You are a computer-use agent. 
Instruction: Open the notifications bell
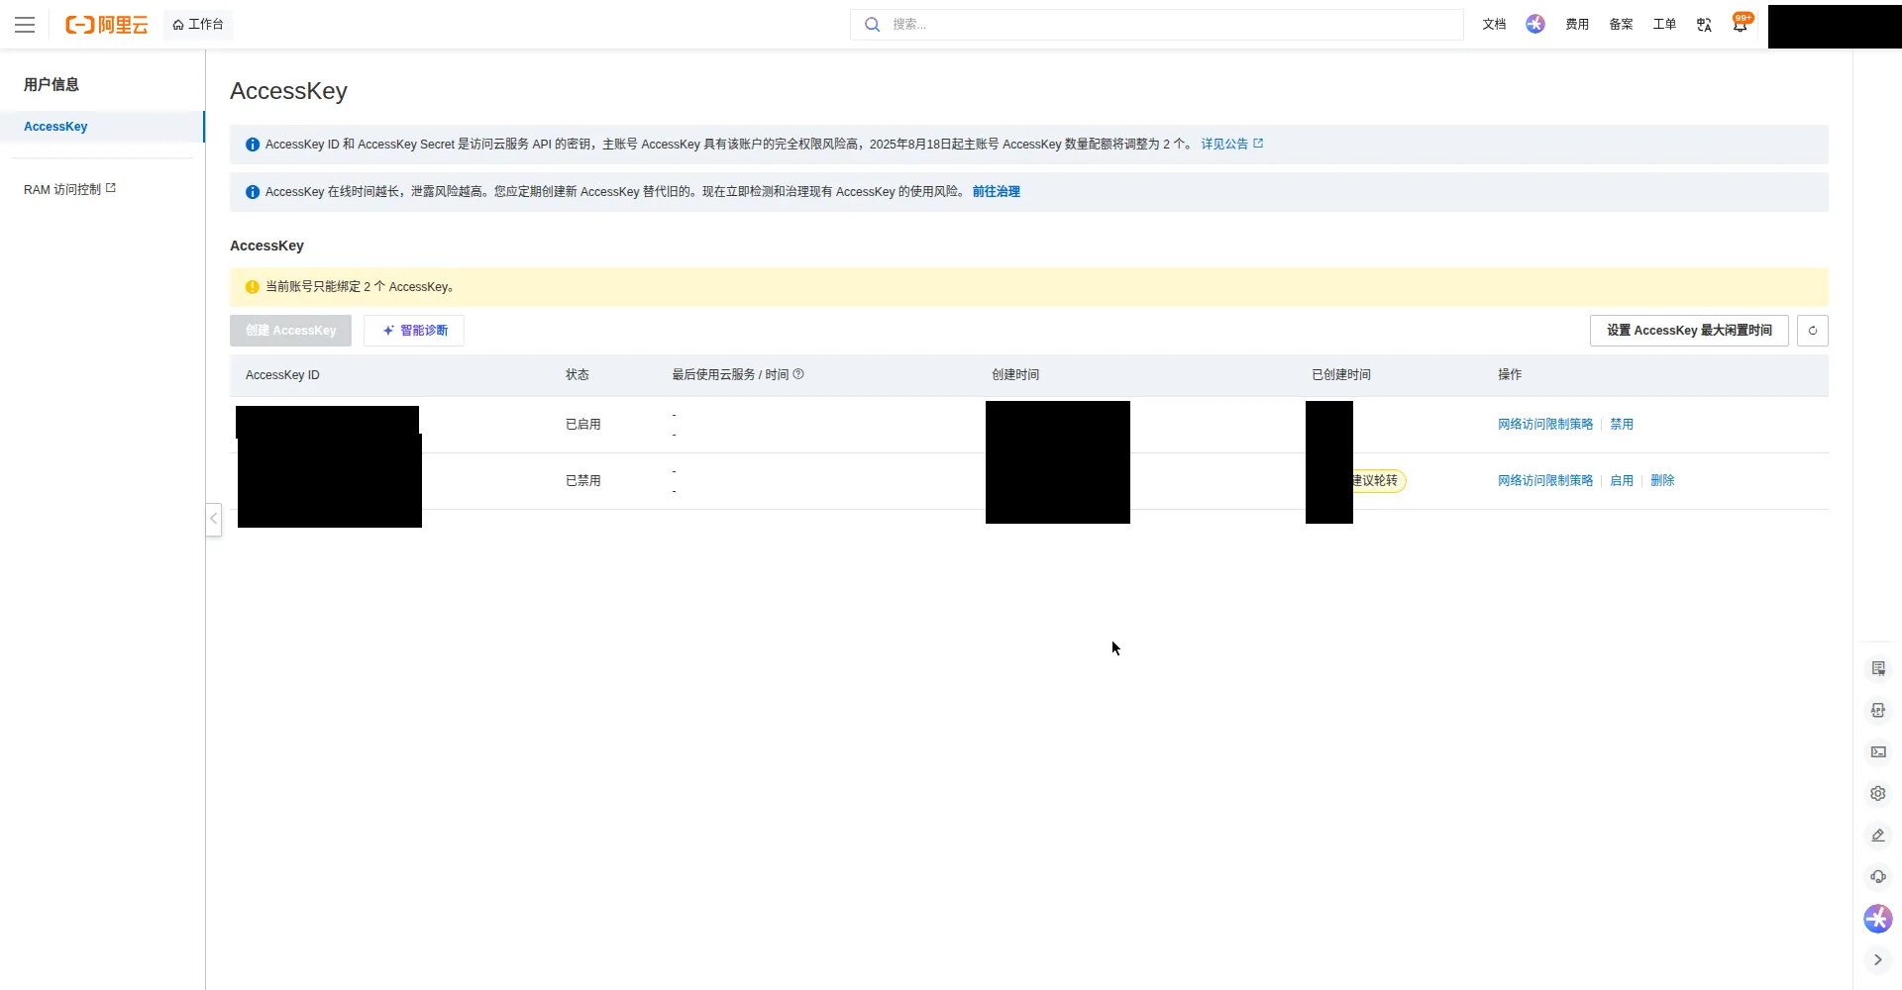1741,24
